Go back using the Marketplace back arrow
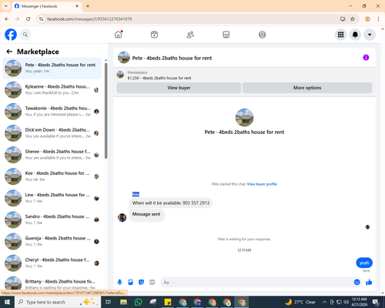 9,52
